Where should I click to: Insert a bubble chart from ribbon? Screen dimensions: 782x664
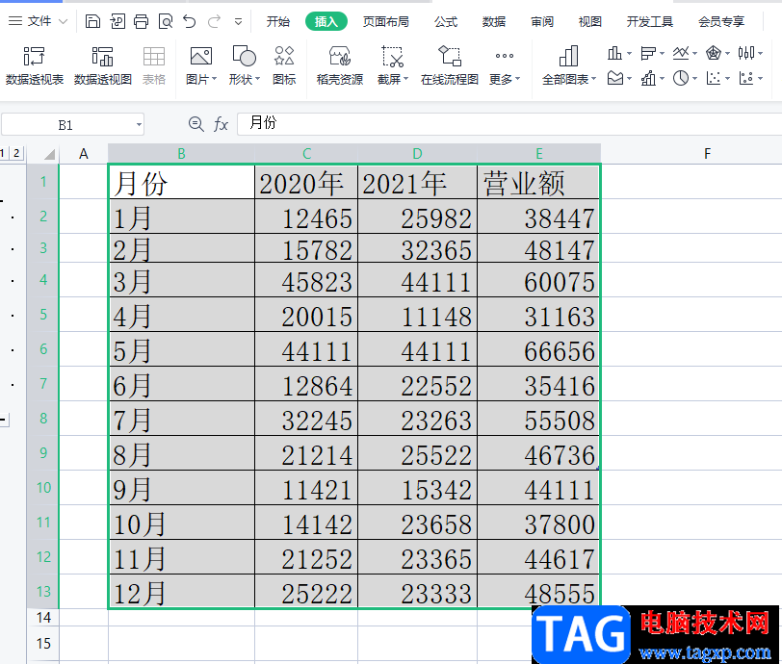(x=746, y=78)
